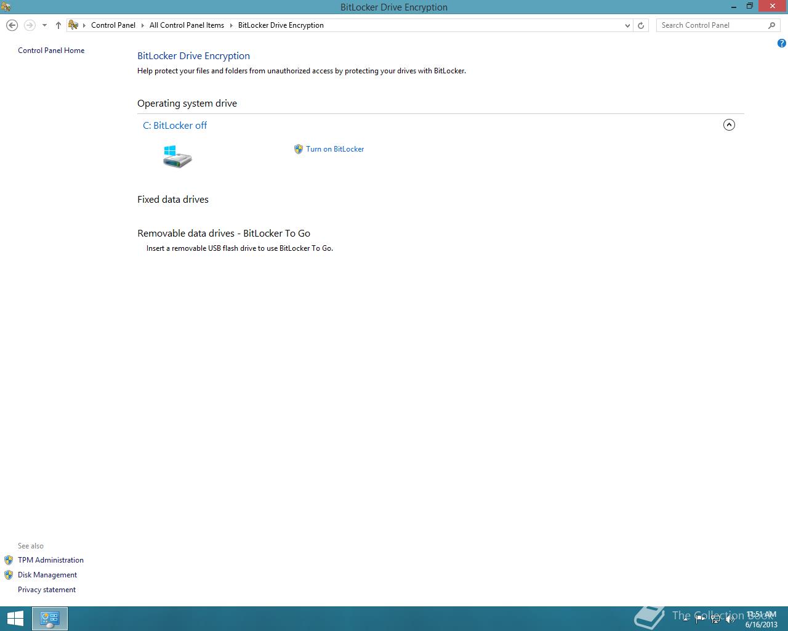Click the C: drive icon

point(177,157)
